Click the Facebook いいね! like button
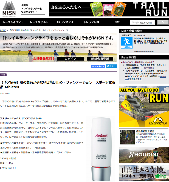The height and width of the screenshot is (182, 169). [x=98, y=66]
